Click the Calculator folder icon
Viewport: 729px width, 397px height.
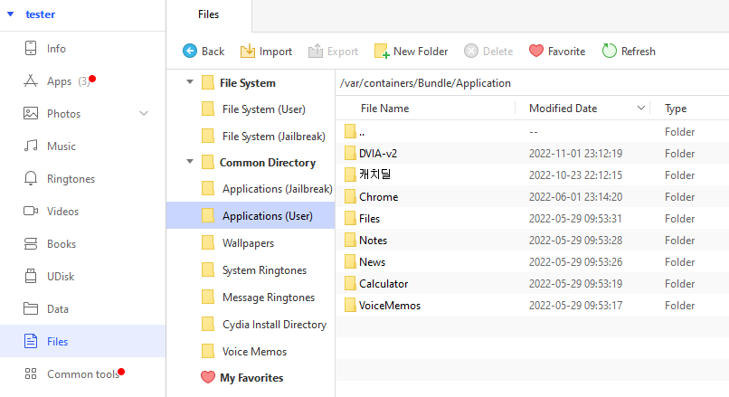coord(350,284)
